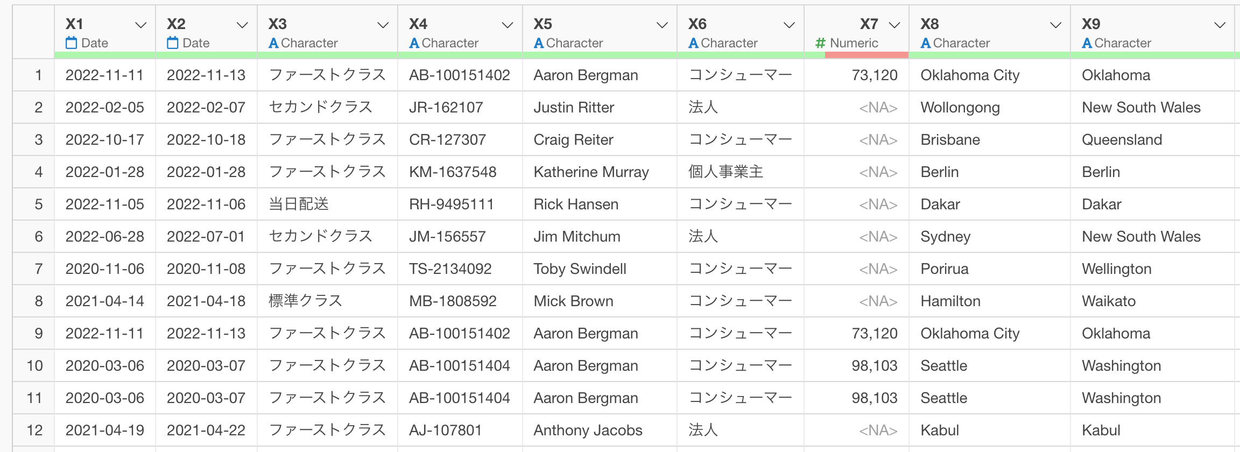The image size is (1240, 452).
Task: Open the X9 column dropdown chevron
Action: click(1220, 25)
